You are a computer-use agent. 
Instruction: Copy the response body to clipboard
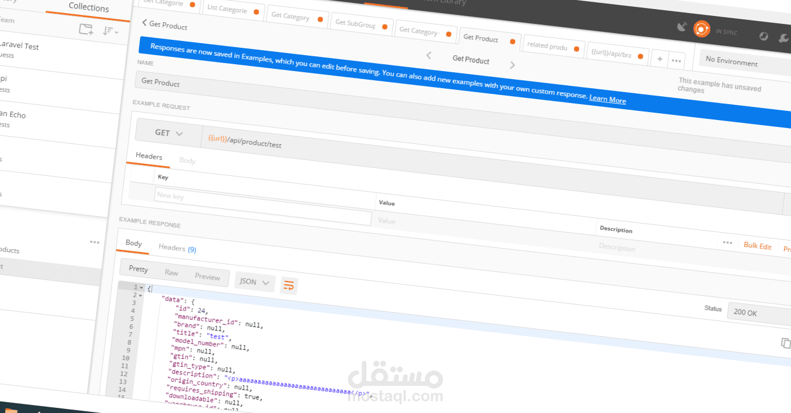click(x=786, y=343)
